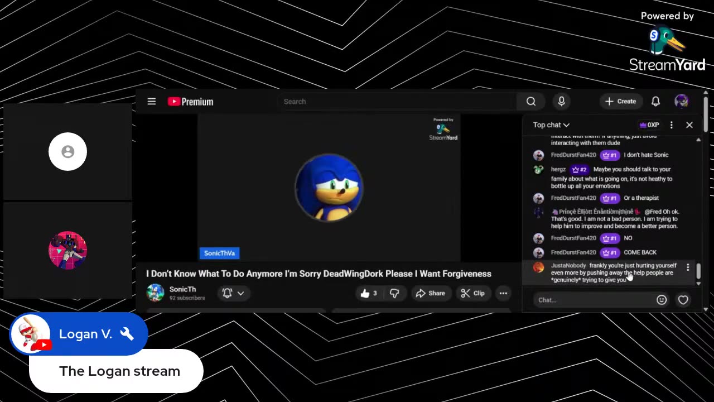Share the video
This screenshot has height=402, width=714.
[x=431, y=293]
